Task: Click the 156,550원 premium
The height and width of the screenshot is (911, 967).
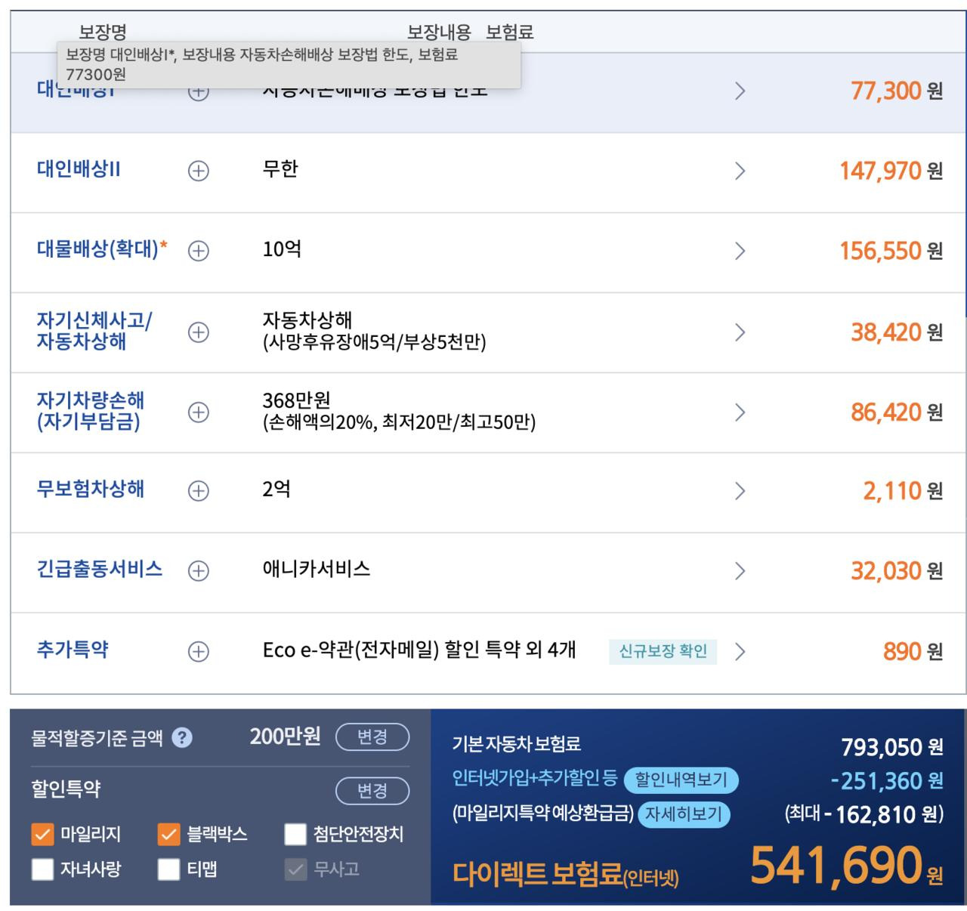Action: pos(891,251)
